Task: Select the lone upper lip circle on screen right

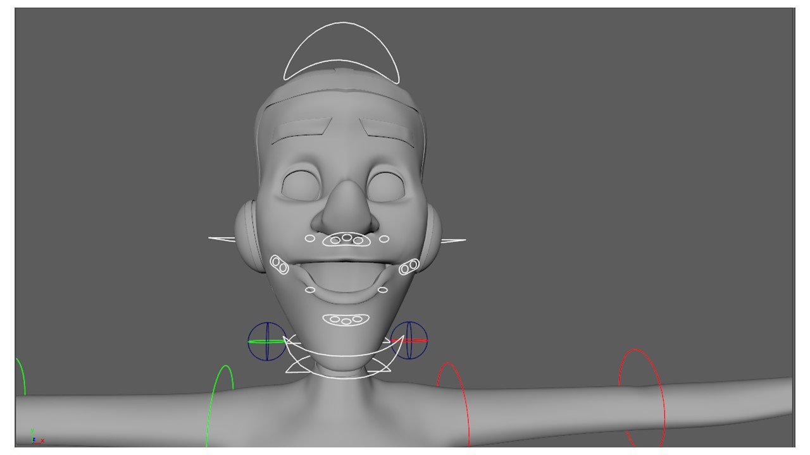Action: (384, 239)
